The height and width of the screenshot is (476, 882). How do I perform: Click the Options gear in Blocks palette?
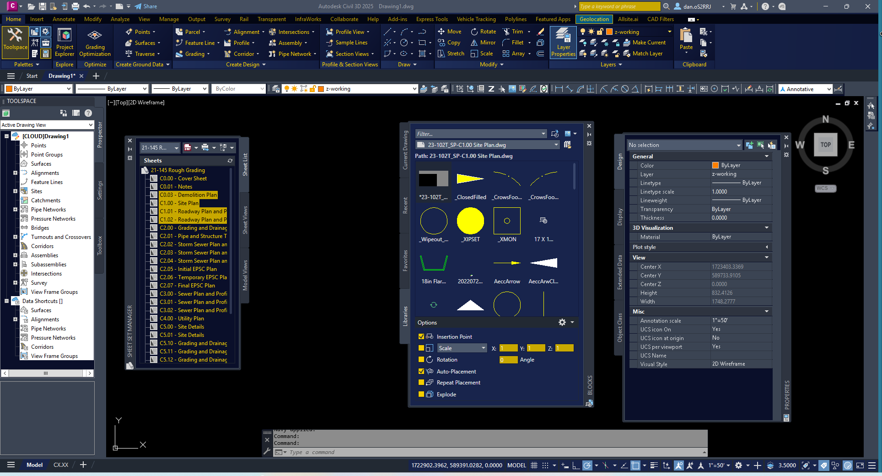click(562, 322)
